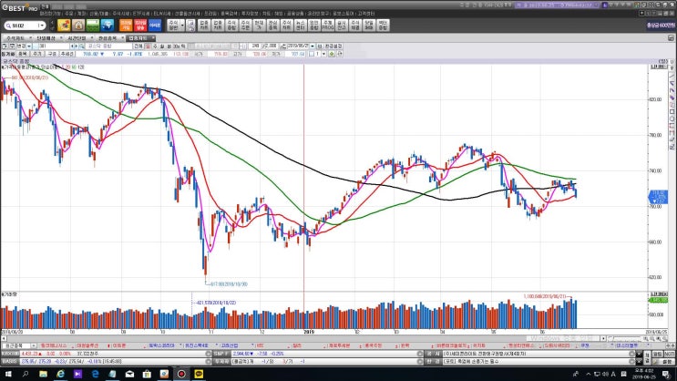Screen dimensions: 677x381
Task: Click the red record app icon in the taskbar
Action: [x=181, y=374]
